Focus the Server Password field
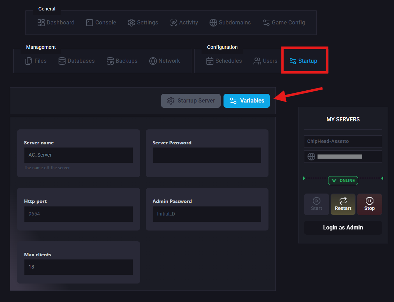 pos(207,155)
